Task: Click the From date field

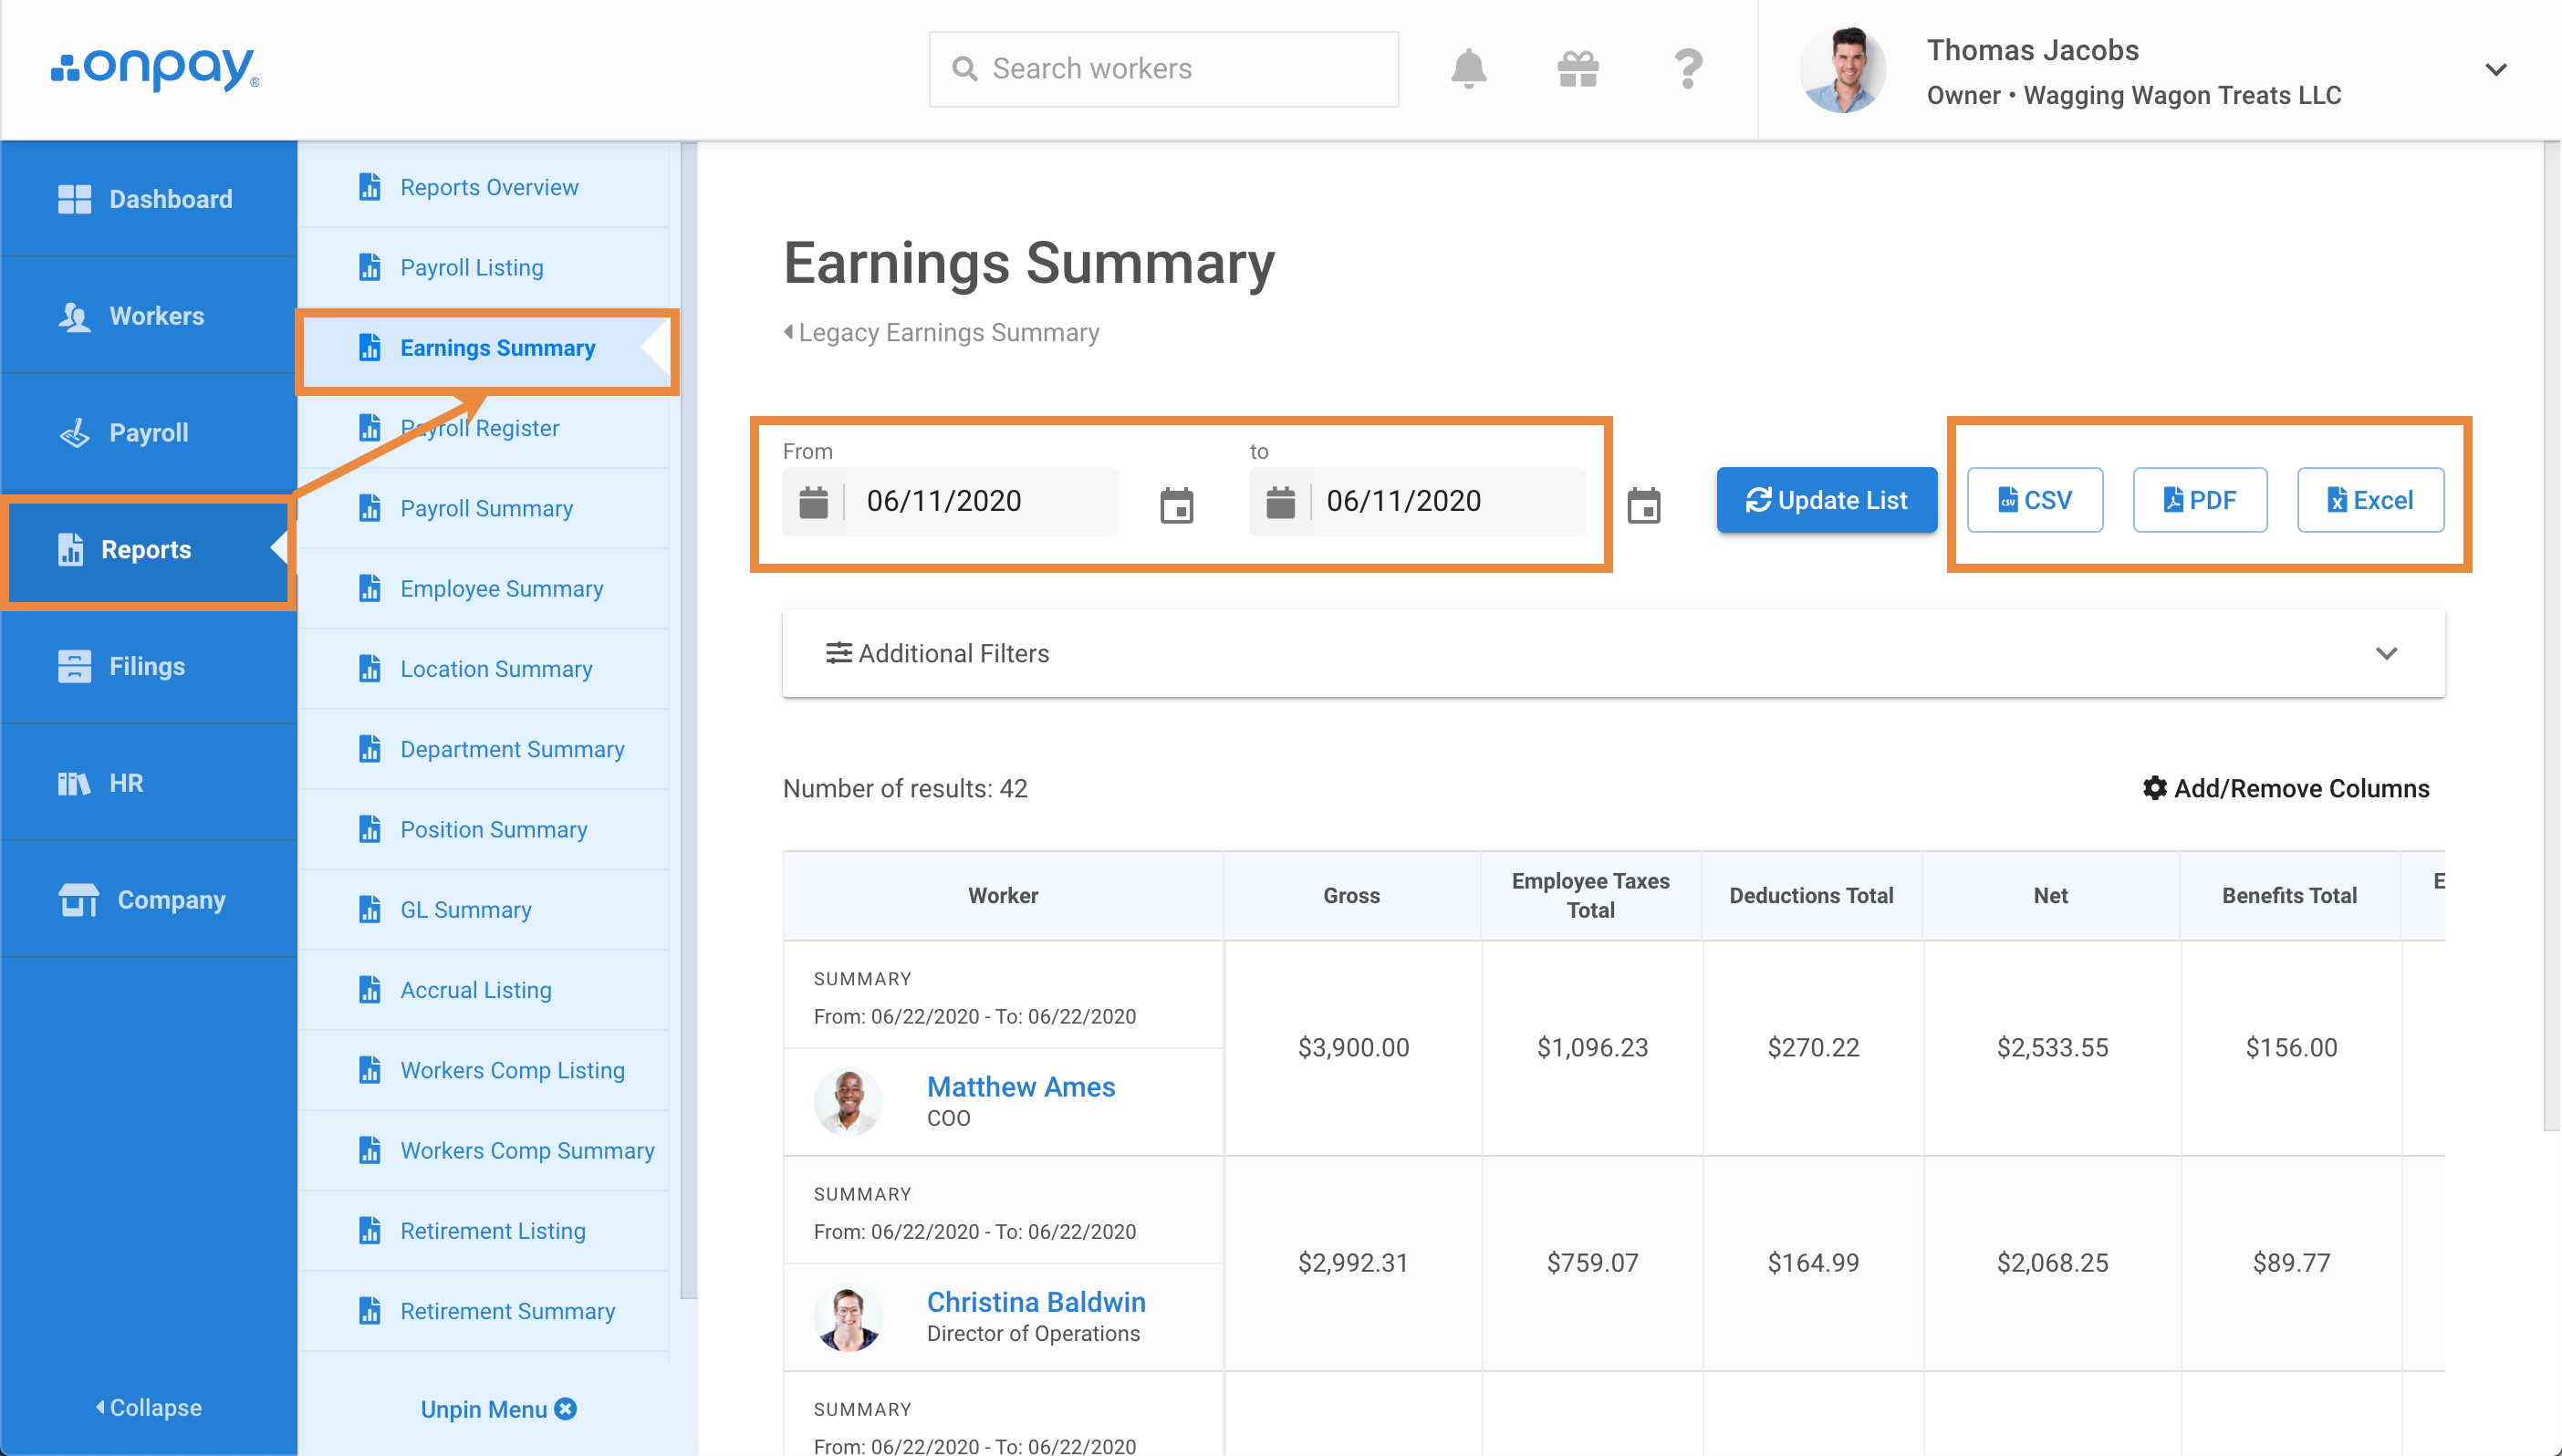Action: tap(950, 501)
